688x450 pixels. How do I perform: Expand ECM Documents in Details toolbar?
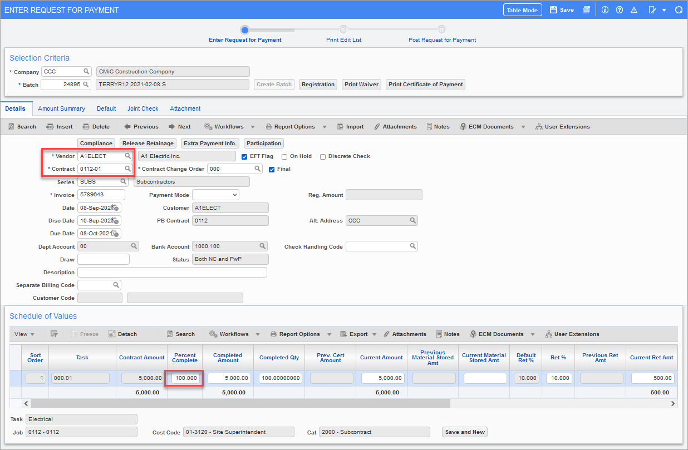click(523, 127)
